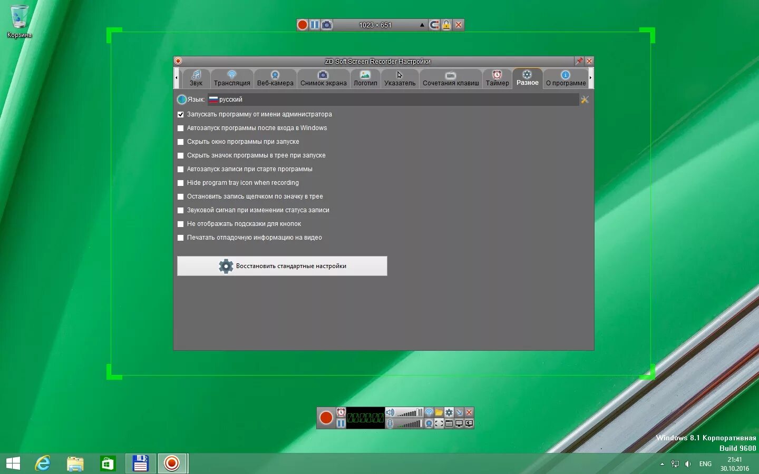The height and width of the screenshot is (474, 759).
Task: Enable Автозапуск записи при старте программы
Action: point(180,169)
